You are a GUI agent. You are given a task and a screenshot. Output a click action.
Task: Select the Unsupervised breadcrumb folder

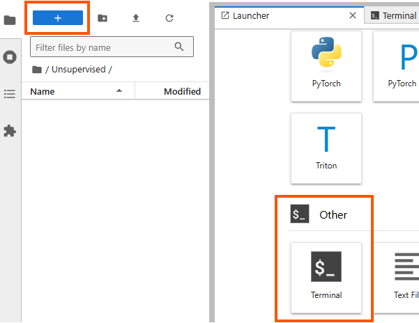point(78,70)
